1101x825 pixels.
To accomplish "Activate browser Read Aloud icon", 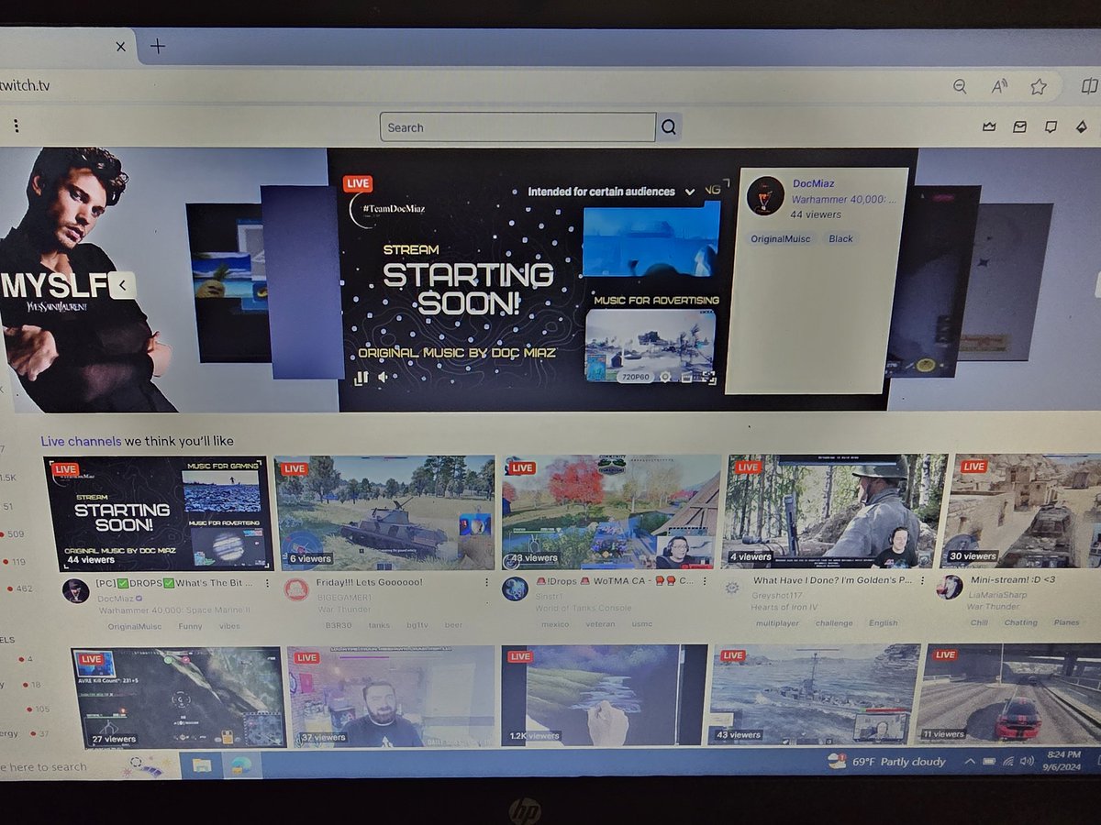I will [999, 86].
